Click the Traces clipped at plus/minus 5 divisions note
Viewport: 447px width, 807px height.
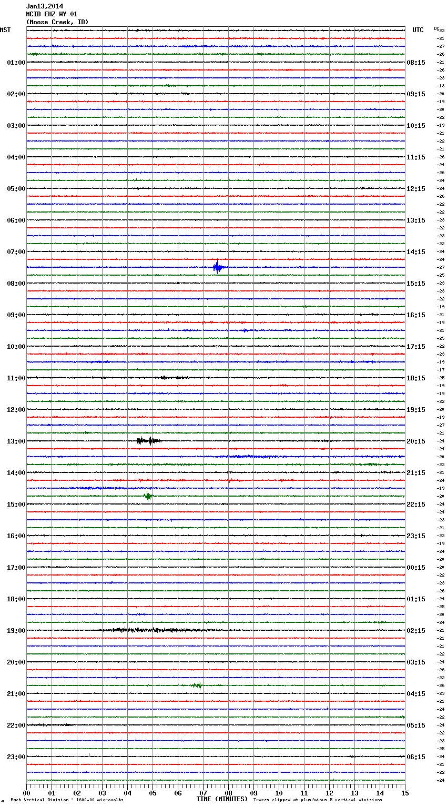click(318, 800)
